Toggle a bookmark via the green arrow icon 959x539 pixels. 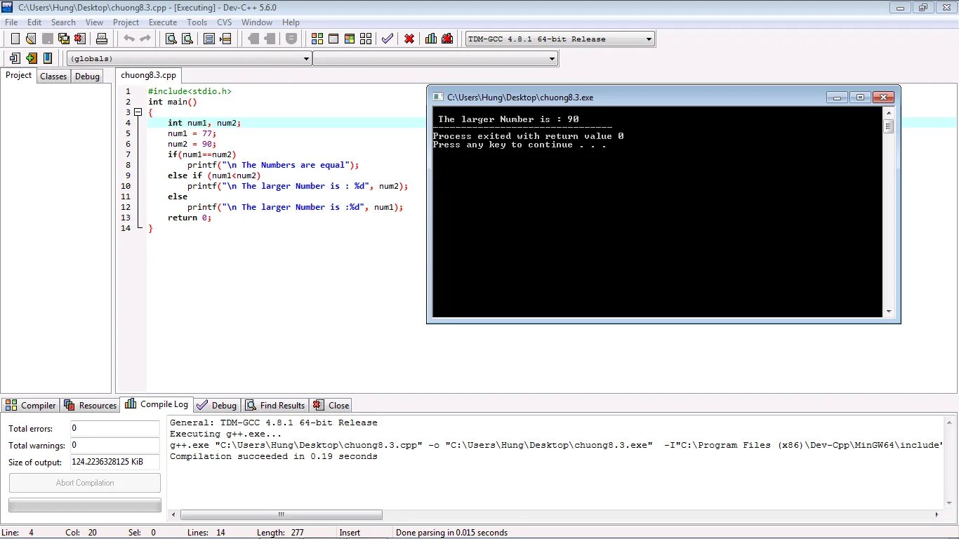pos(31,58)
